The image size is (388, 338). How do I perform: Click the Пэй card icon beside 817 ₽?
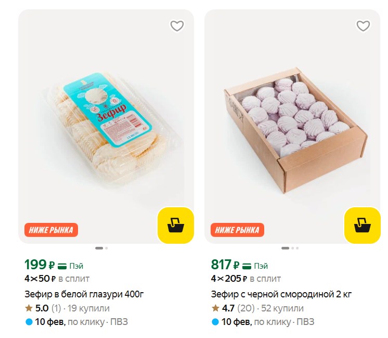249,266
